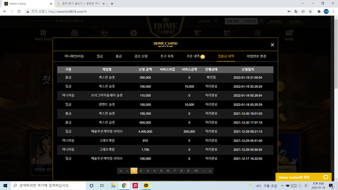
Task: Open Chrome three-dot menu
Action: point(333,11)
